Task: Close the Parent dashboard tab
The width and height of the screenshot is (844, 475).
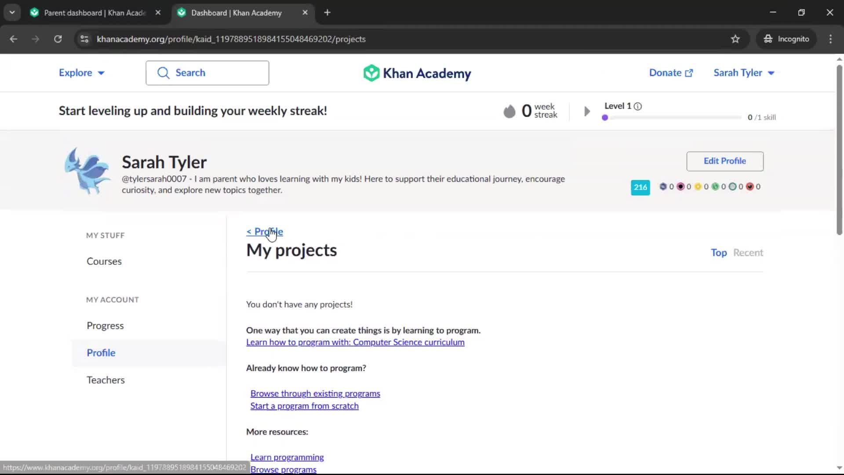Action: 158,13
